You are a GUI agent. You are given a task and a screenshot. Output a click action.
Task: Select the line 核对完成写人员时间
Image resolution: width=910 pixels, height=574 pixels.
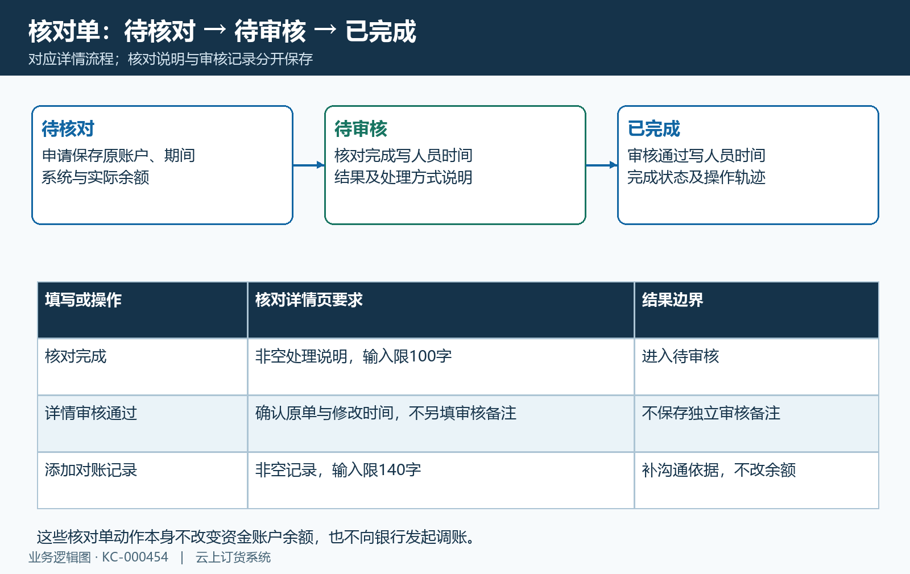pyautogui.click(x=403, y=155)
